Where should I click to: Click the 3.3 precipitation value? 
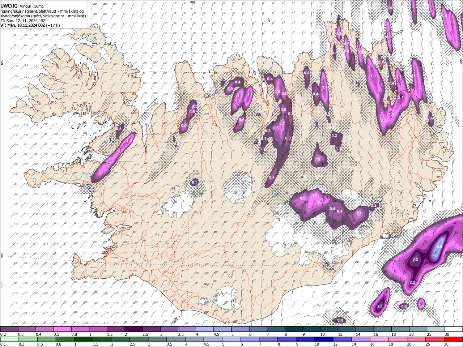pos(379,307)
